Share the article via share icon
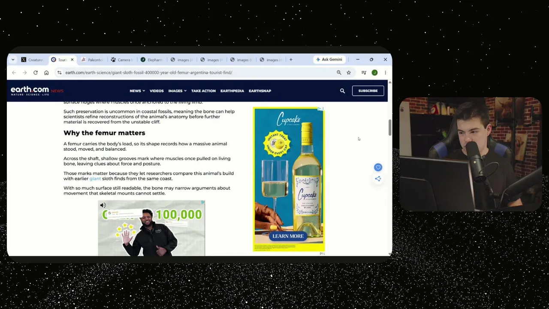The height and width of the screenshot is (309, 549). [x=378, y=179]
